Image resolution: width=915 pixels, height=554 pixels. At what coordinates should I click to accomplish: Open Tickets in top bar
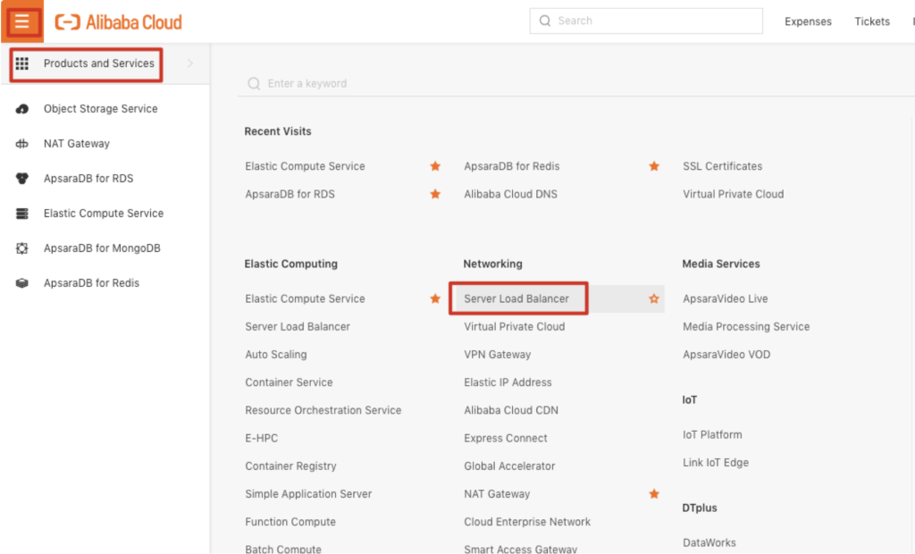coord(872,21)
